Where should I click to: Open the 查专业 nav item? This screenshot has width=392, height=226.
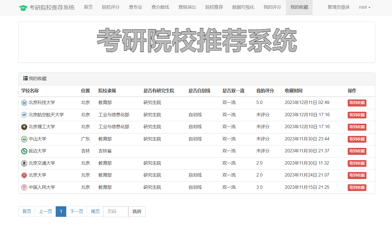click(x=136, y=7)
